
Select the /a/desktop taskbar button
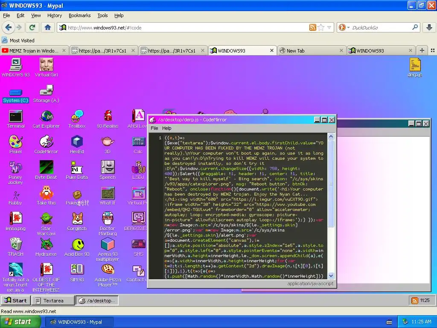pyautogui.click(x=97, y=300)
